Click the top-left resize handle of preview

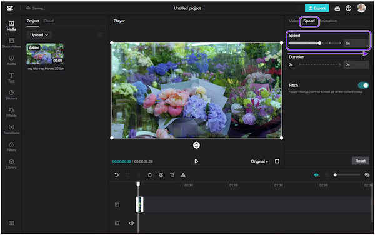(x=112, y=43)
